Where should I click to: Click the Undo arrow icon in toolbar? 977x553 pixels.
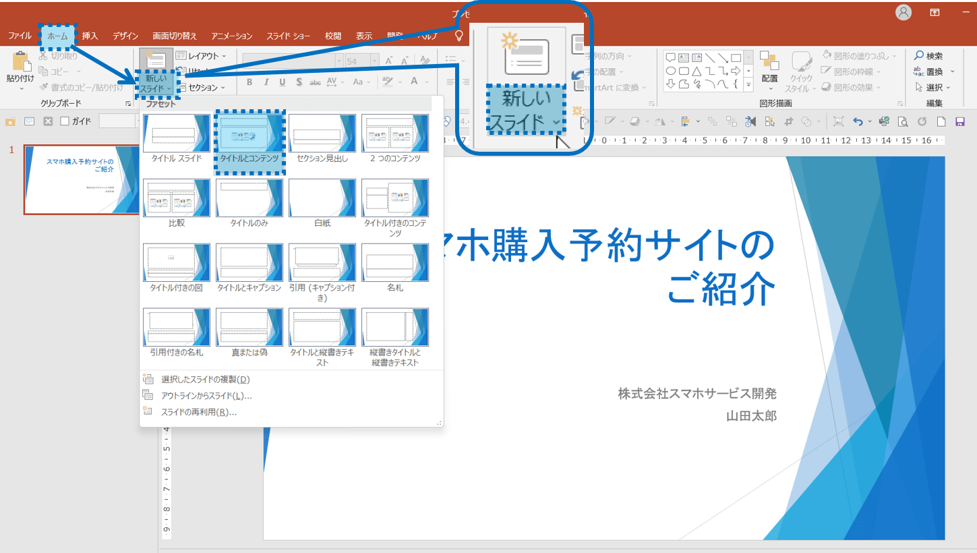(858, 121)
